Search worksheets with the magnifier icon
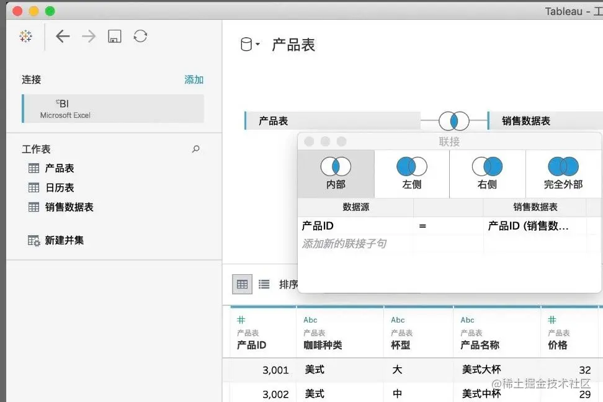The image size is (603, 402). pyautogui.click(x=196, y=149)
